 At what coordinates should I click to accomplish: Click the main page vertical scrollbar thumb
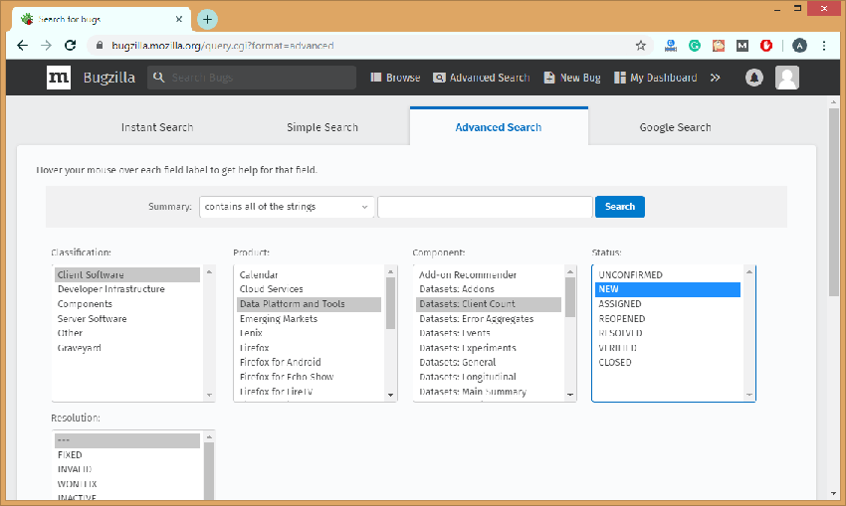point(834,202)
